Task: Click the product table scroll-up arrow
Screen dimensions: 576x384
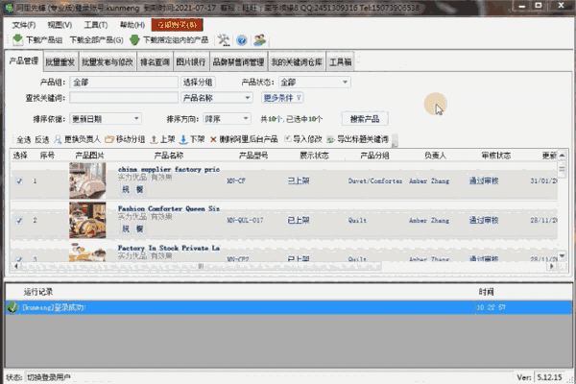Action: pyautogui.click(x=562, y=156)
